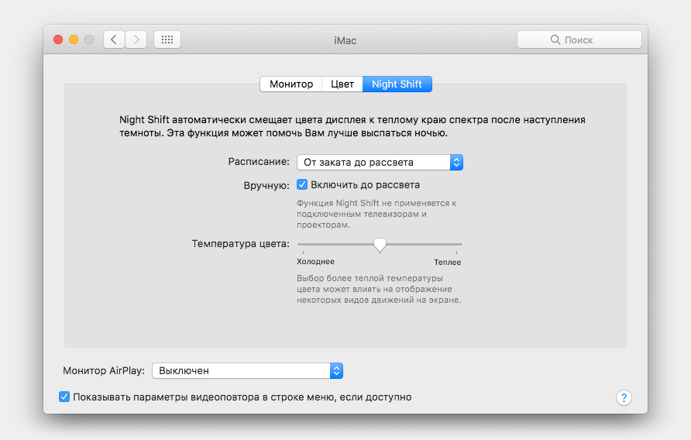Click the Холоднее slider label
691x440 pixels.
(315, 261)
